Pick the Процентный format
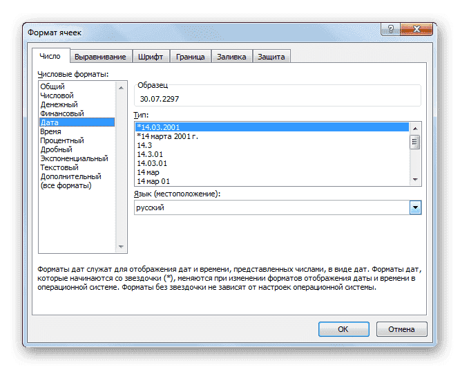Viewport: 460px width, 370px height. pyautogui.click(x=77, y=140)
